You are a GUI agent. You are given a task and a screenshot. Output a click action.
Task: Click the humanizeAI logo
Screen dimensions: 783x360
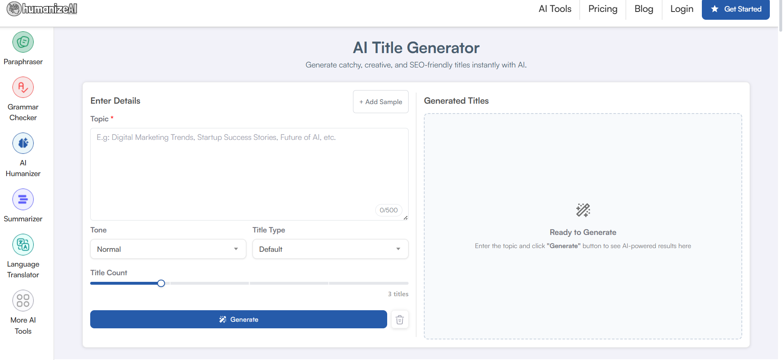tap(42, 9)
